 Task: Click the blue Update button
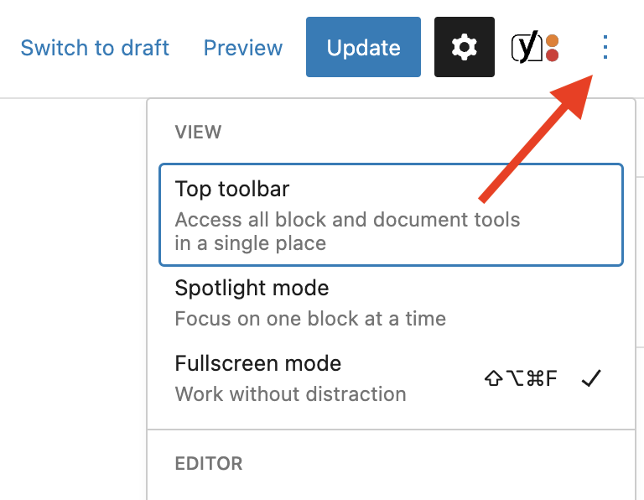(x=363, y=47)
